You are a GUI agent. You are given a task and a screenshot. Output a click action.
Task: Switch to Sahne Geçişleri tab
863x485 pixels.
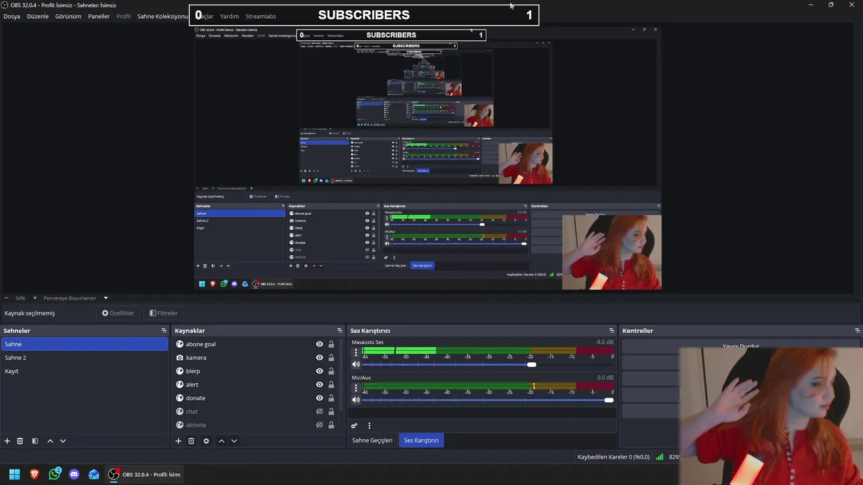click(x=372, y=441)
